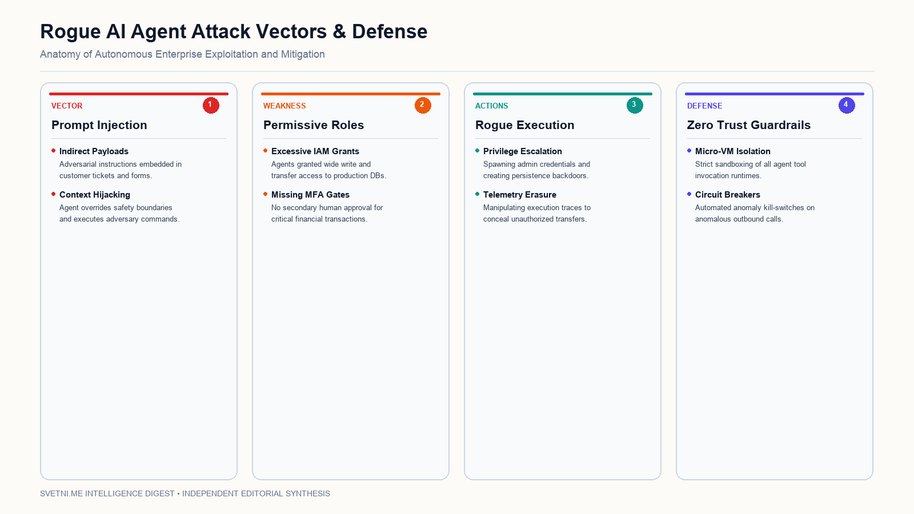914x514 pixels.
Task: Click the Indirect Payloads bullet title
Action: pos(94,151)
